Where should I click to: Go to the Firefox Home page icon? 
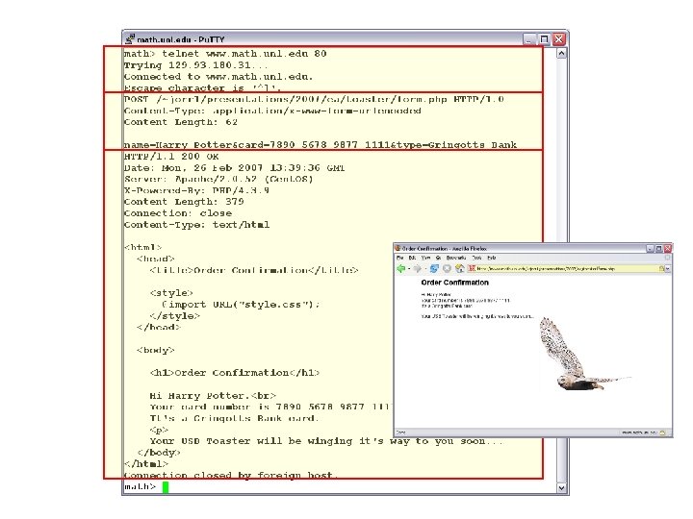pyautogui.click(x=460, y=269)
